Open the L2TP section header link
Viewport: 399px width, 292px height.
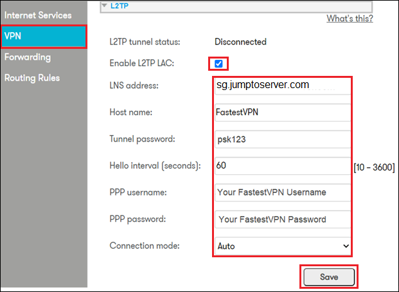pos(120,6)
